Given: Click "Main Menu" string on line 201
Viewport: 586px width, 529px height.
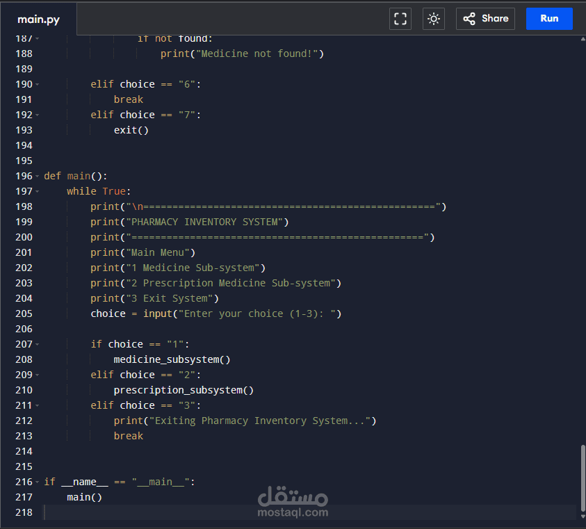Looking at the screenshot, I should (158, 253).
